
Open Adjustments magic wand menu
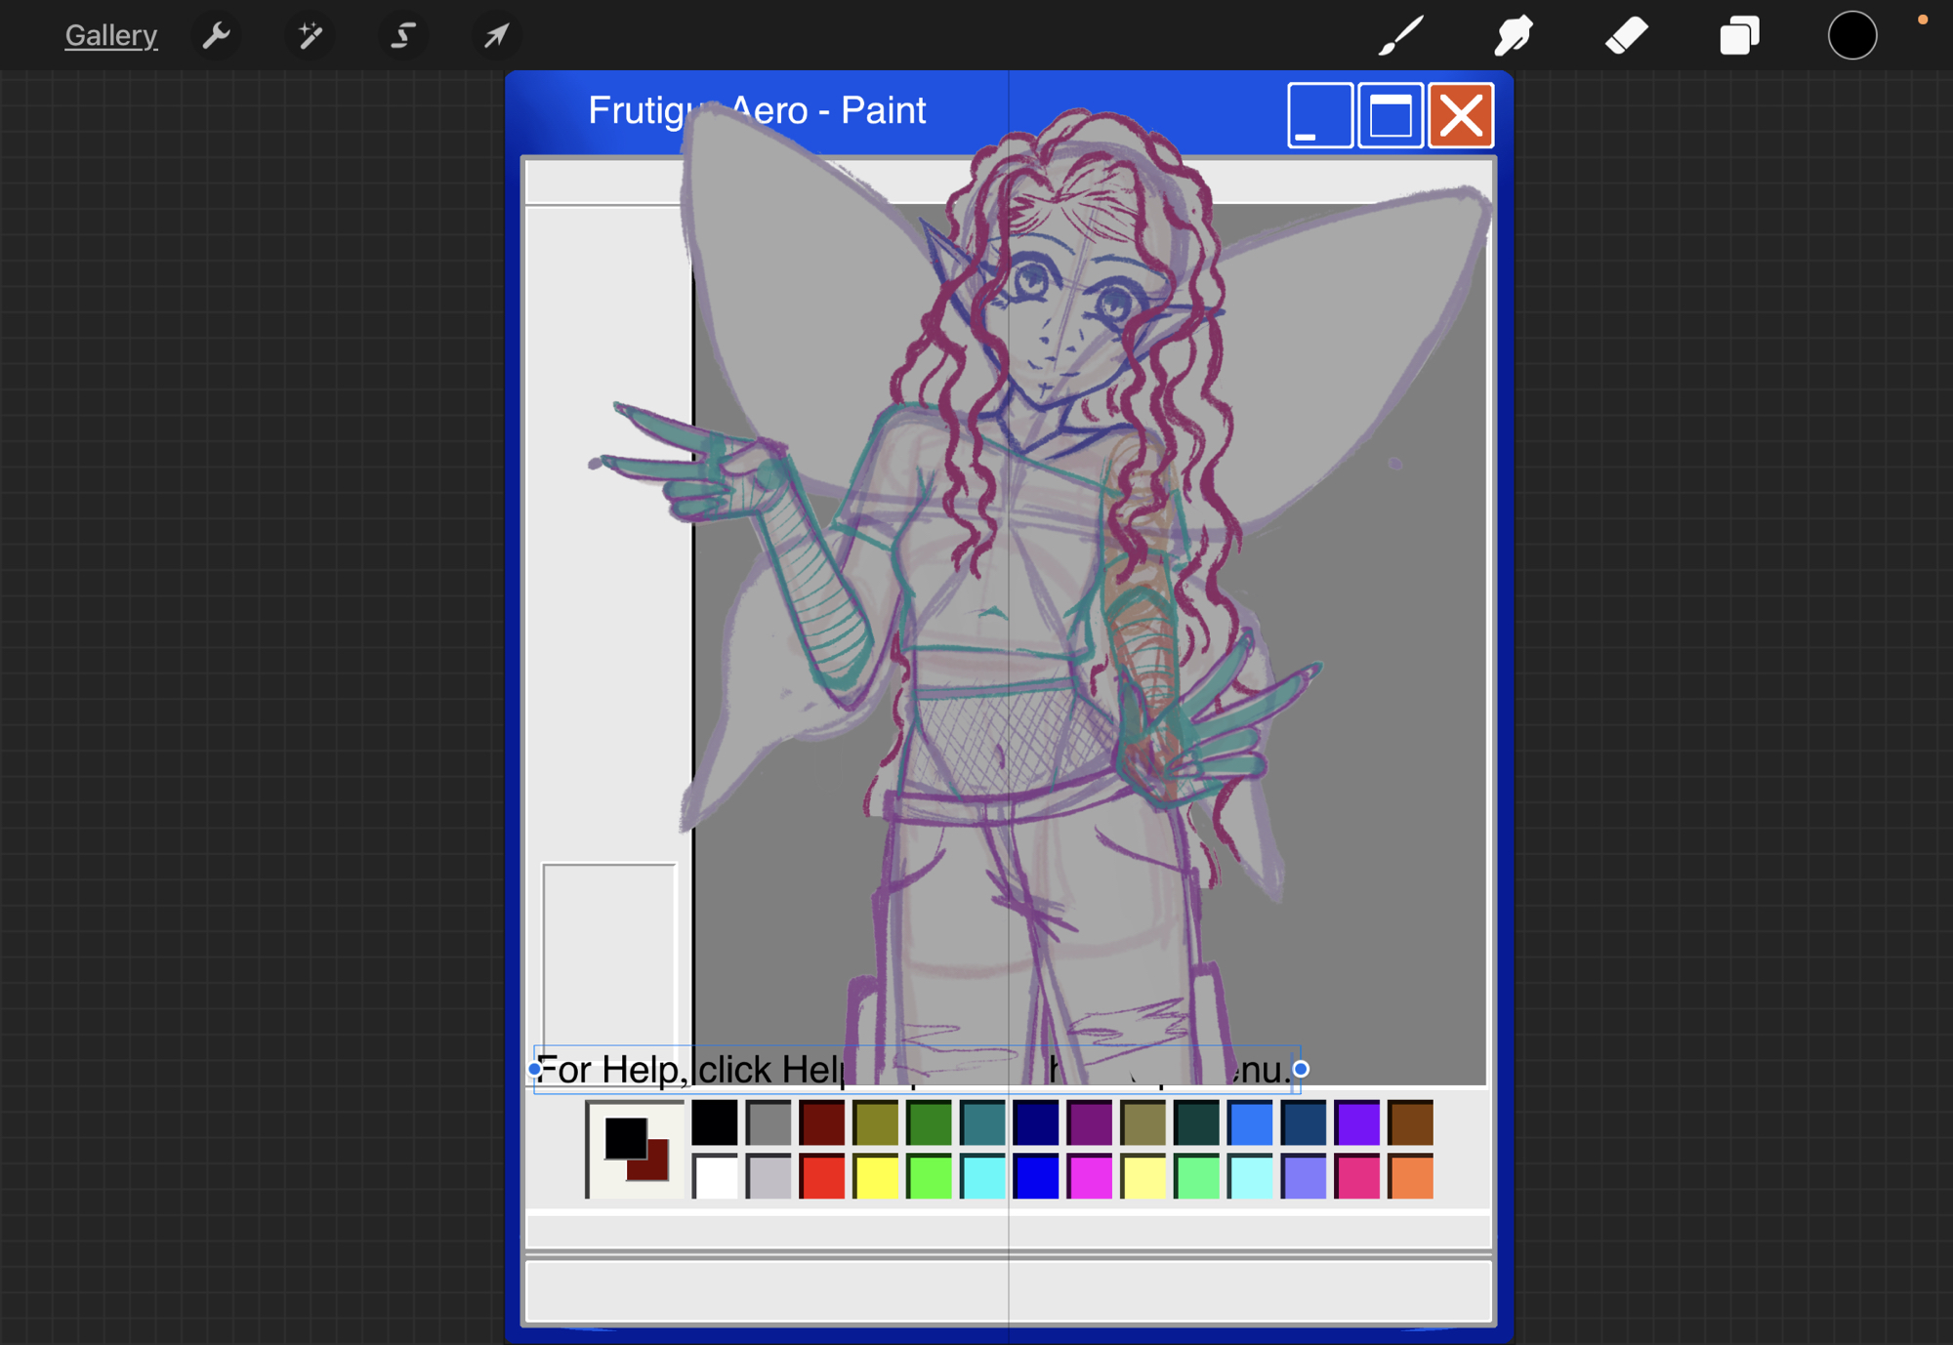click(310, 36)
